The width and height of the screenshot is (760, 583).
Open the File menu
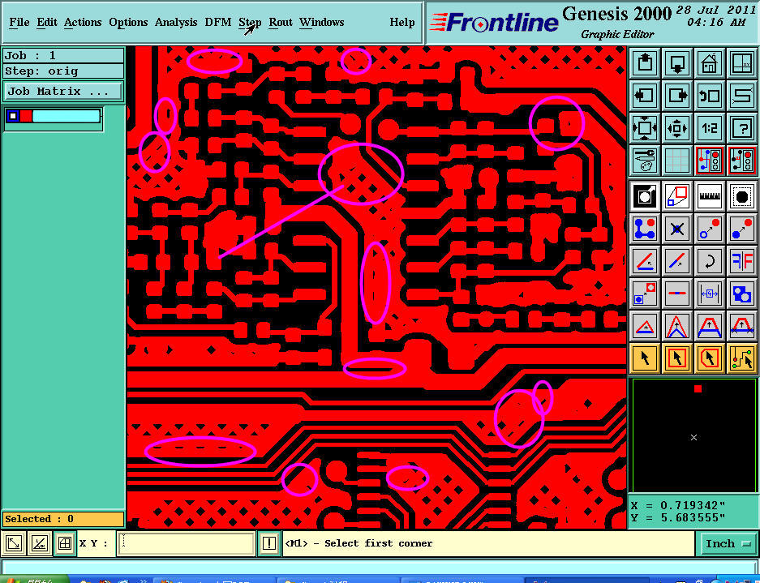point(19,22)
